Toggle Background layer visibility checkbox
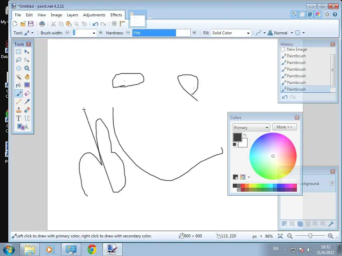Screen dimensions: 342x256 pyautogui.click(x=332, y=183)
